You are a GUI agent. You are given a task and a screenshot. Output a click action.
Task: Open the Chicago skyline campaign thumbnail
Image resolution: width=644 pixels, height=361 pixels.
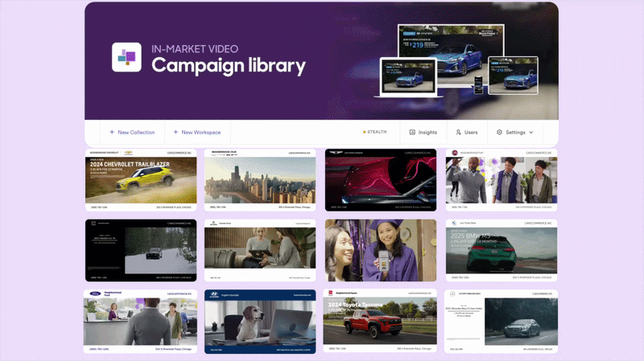(x=260, y=180)
